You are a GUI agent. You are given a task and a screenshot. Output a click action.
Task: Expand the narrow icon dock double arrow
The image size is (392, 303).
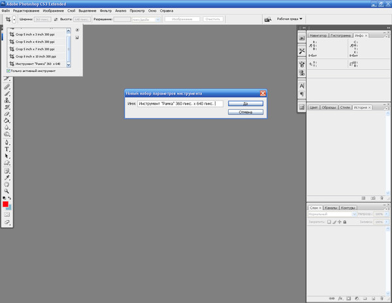(x=304, y=27)
